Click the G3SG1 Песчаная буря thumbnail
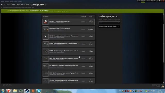 click(46, 51)
